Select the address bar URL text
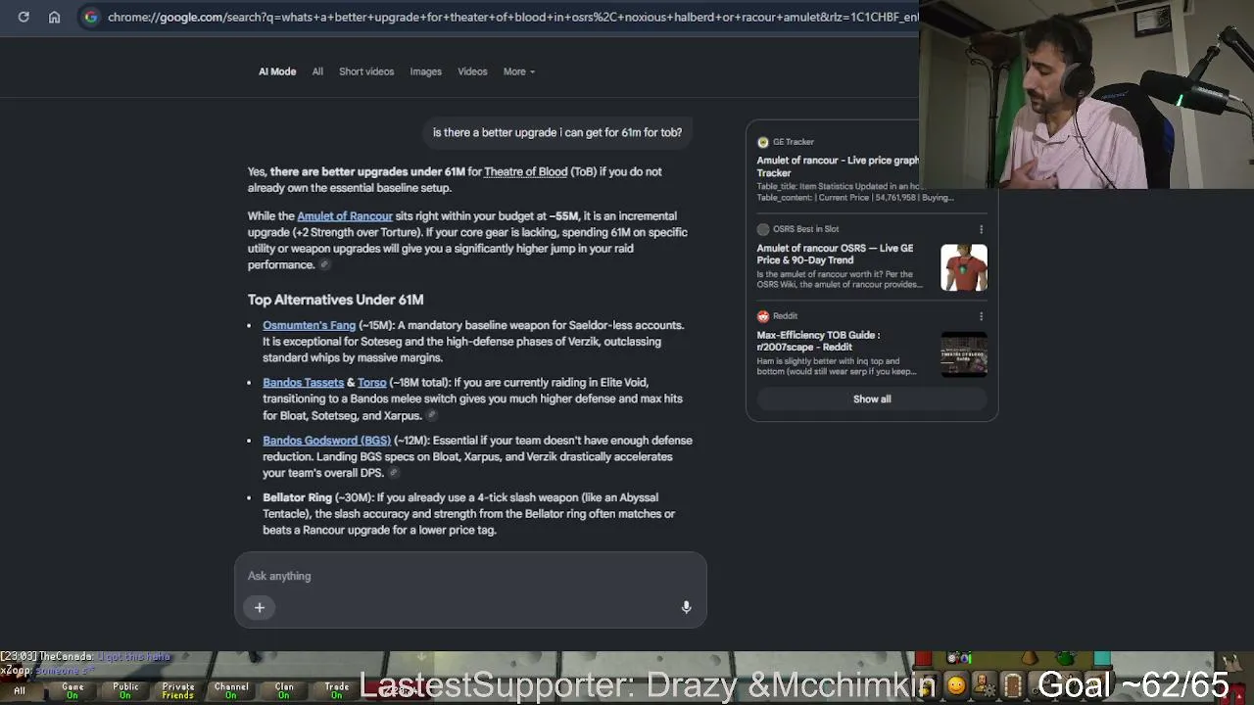 512,17
